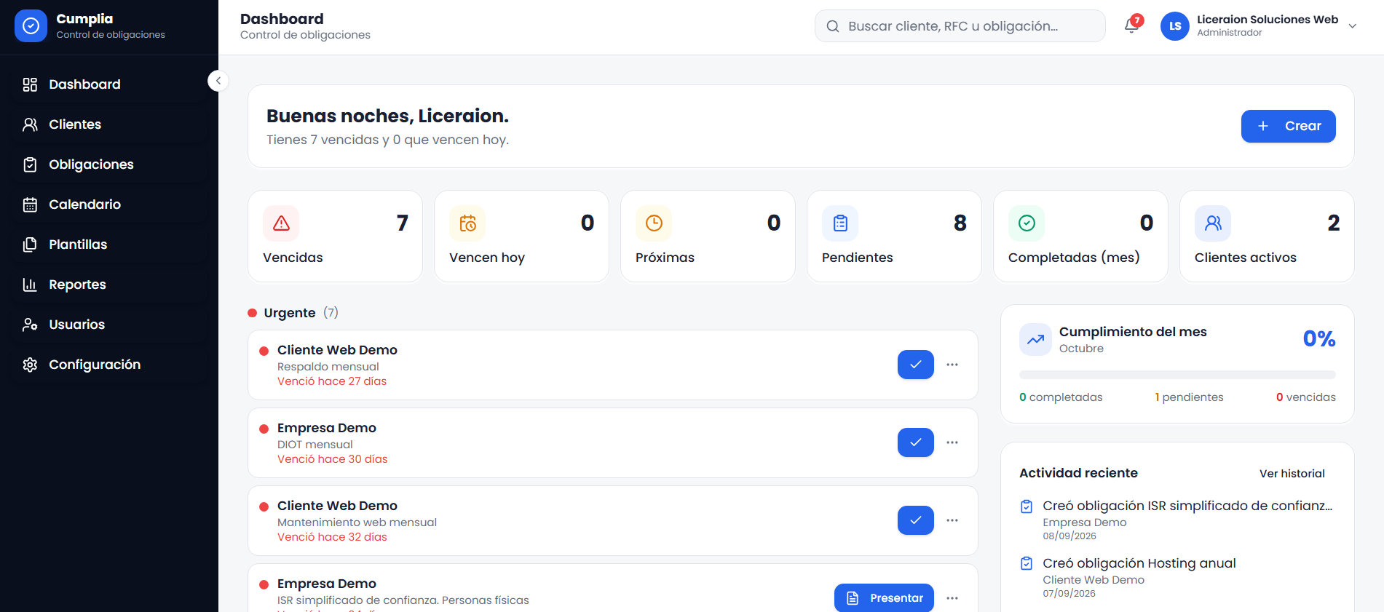Viewport: 1384px width, 612px height.
Task: Go to Dashboard in the sidebar
Action: (x=109, y=84)
